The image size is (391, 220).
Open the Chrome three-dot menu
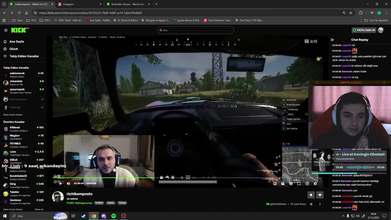click(386, 13)
